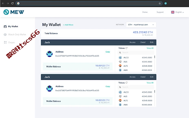Click the AUS token icon in first wallet
The image size is (189, 118).
pos(120,62)
